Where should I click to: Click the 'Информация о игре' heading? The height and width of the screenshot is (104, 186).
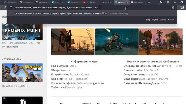coord(84,62)
